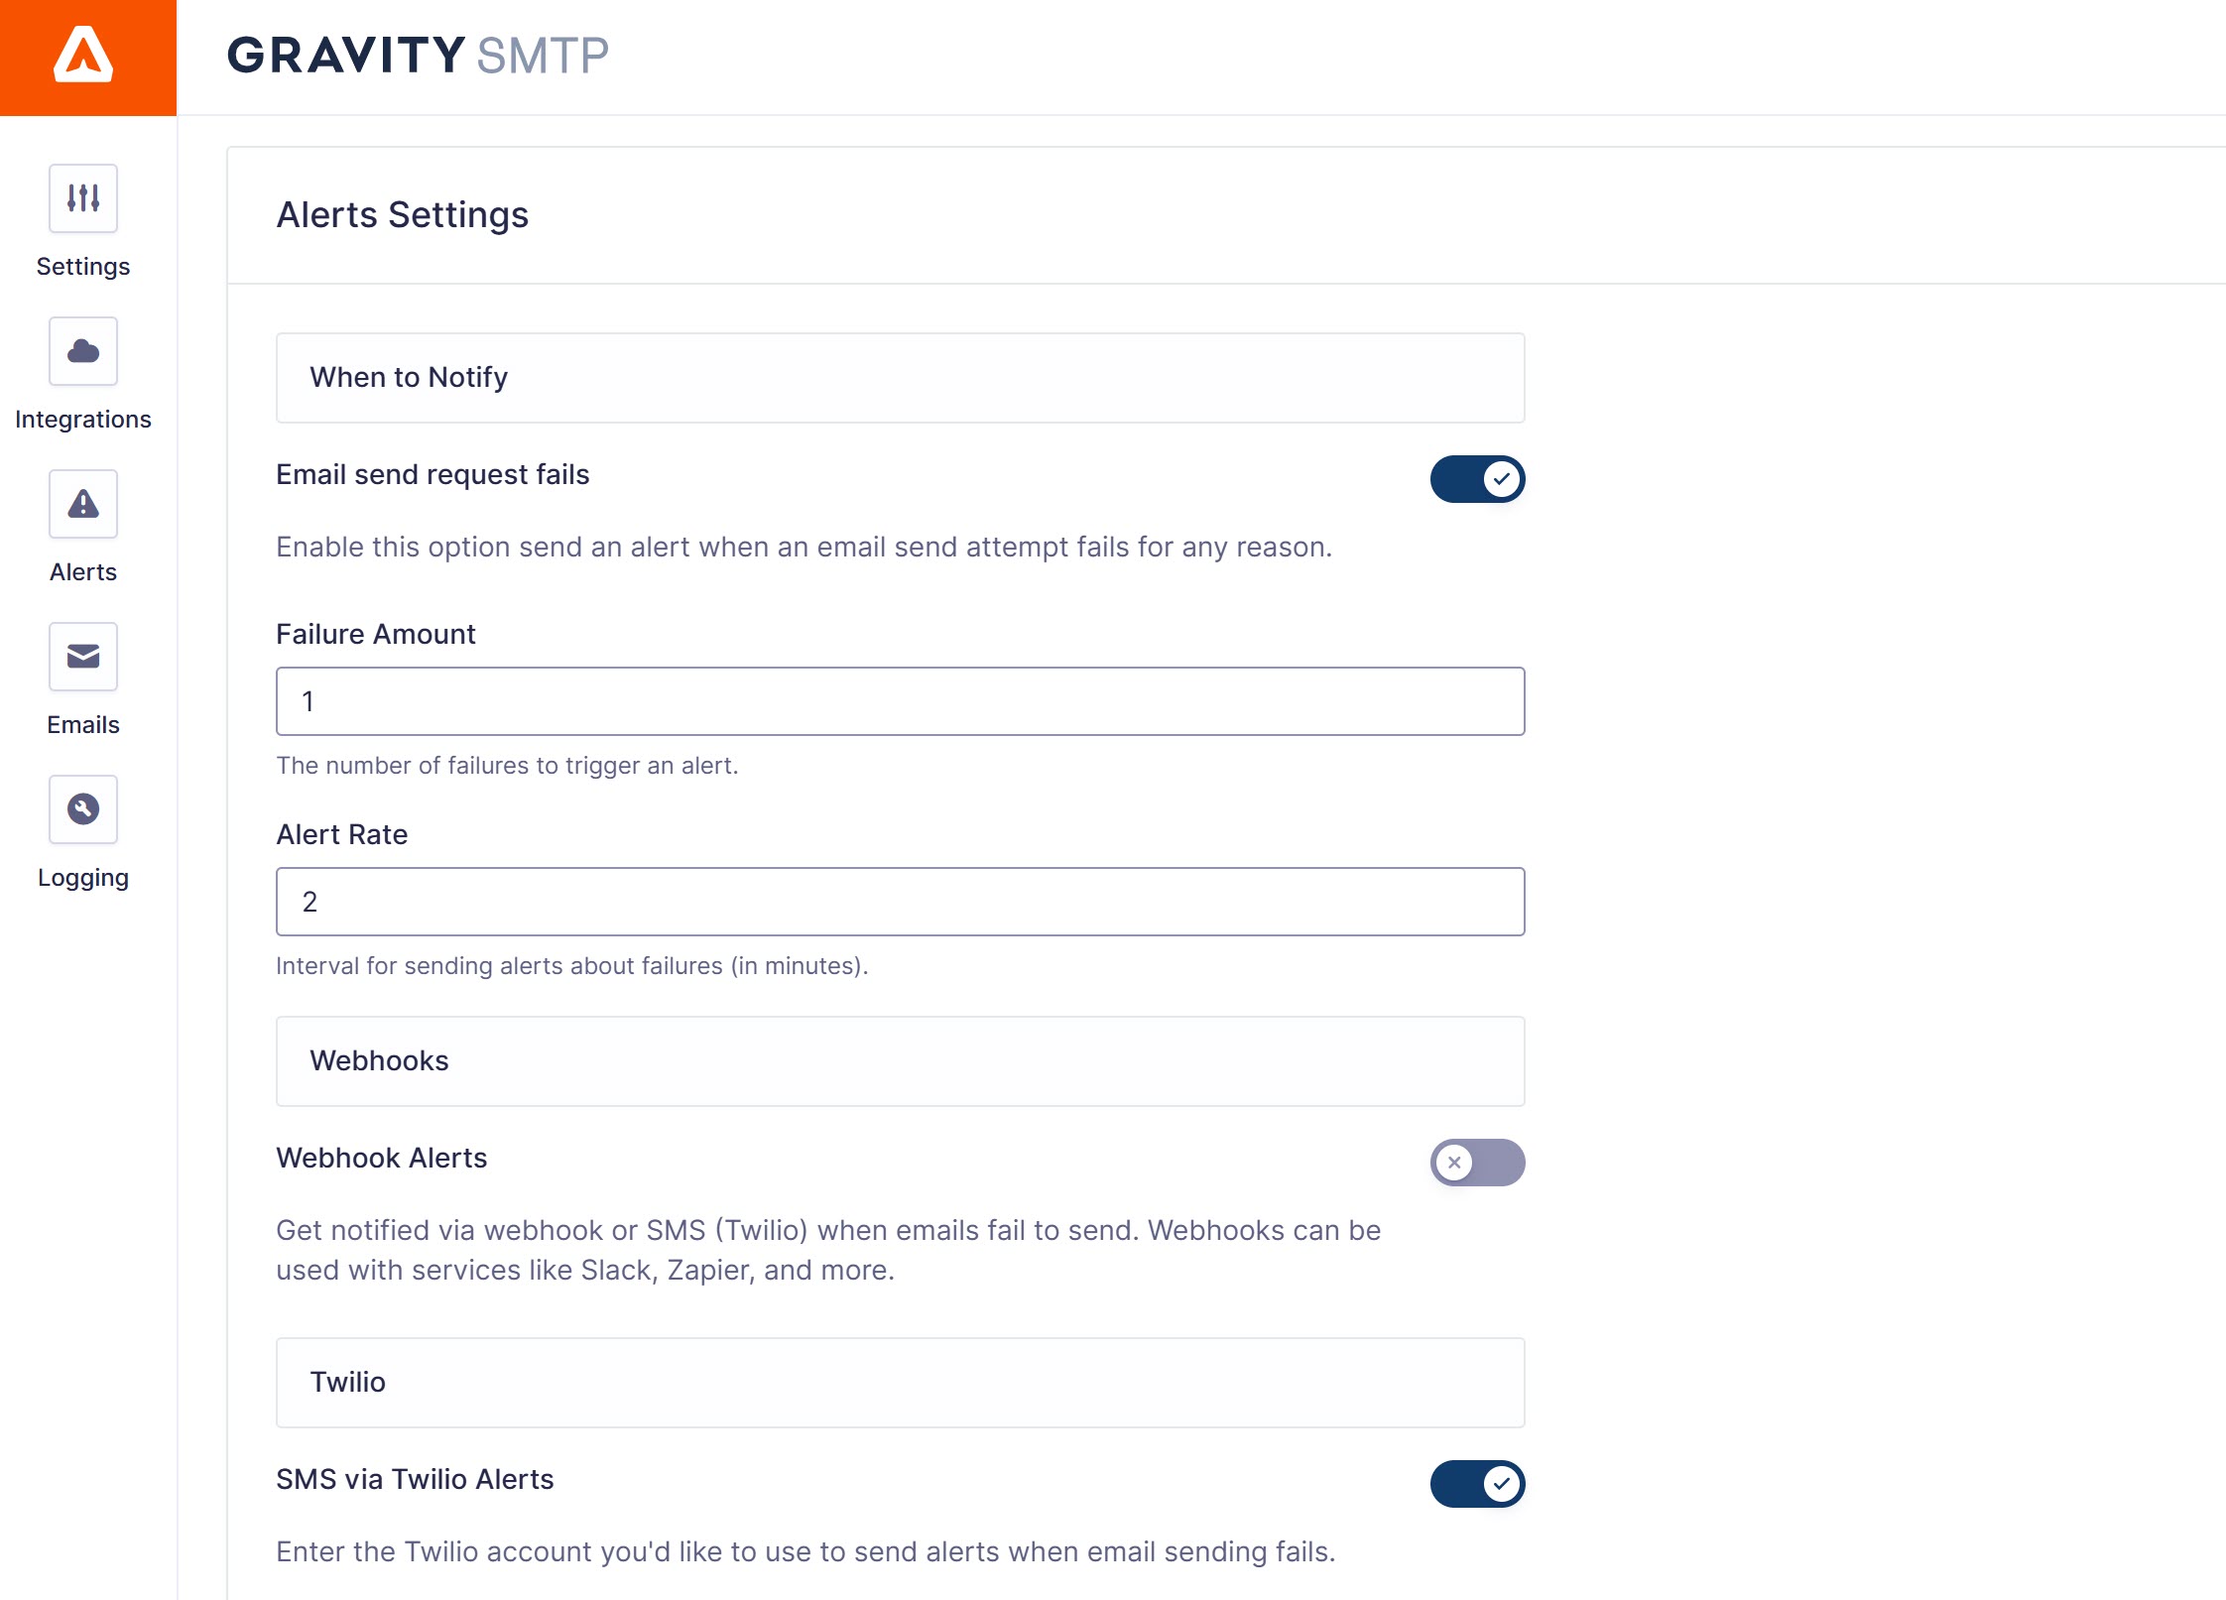Go to the Alerts sidebar label
This screenshot has width=2226, height=1600.
coord(83,572)
